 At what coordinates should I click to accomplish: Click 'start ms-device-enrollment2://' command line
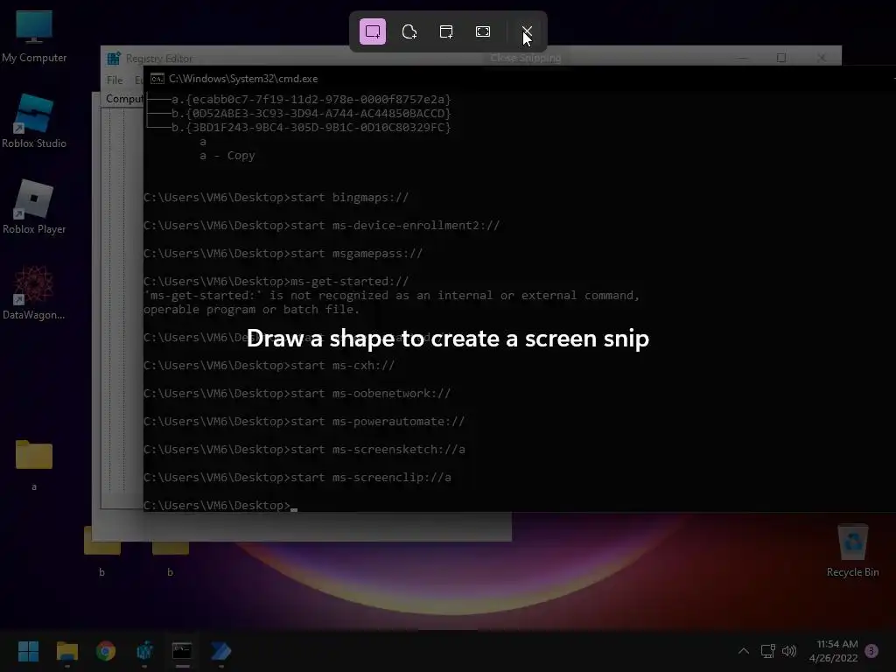coord(322,225)
